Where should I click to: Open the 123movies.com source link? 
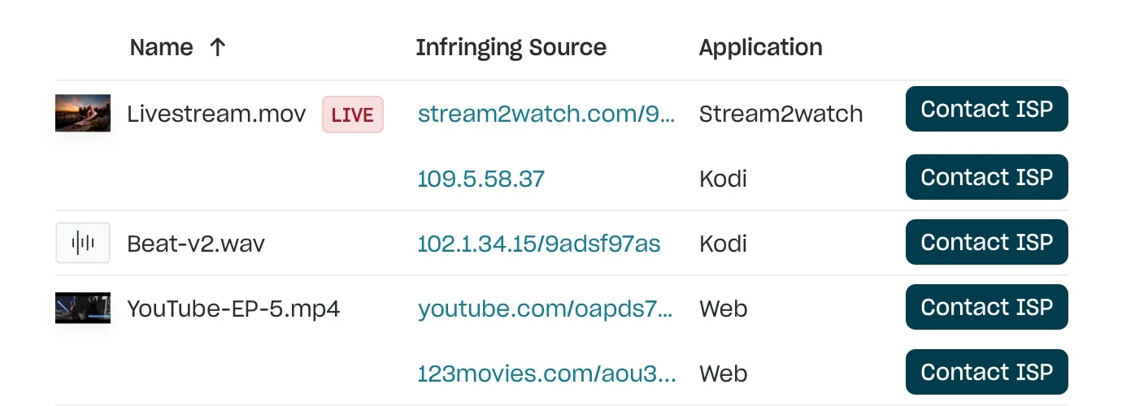(x=547, y=374)
